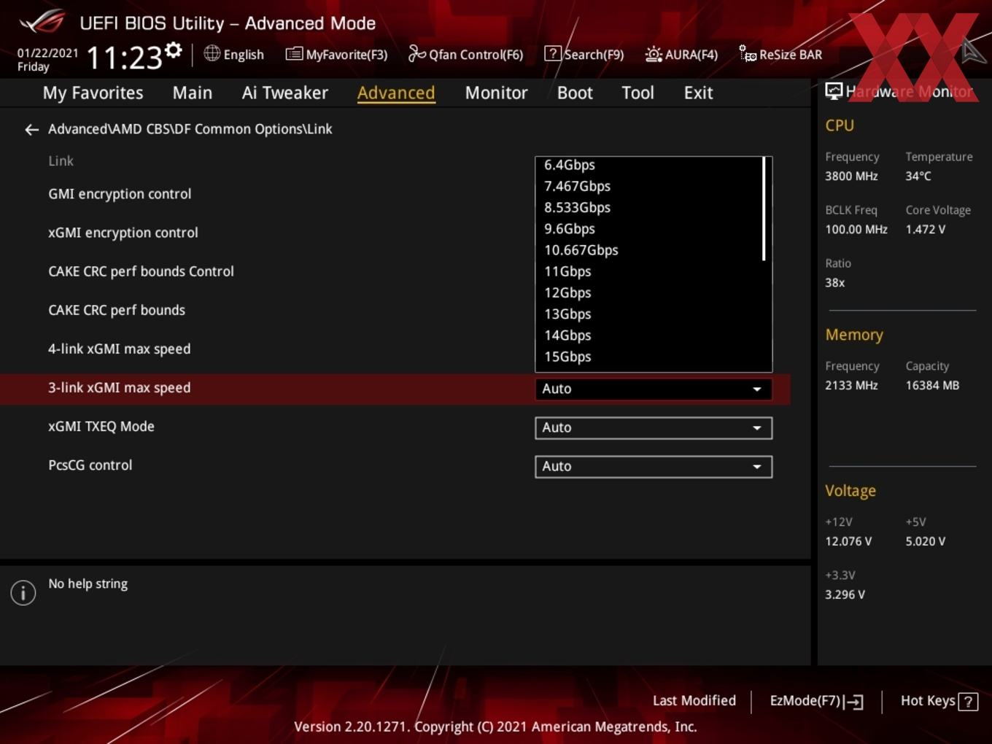Switch to My Favorites tab
The image size is (992, 744).
[93, 93]
